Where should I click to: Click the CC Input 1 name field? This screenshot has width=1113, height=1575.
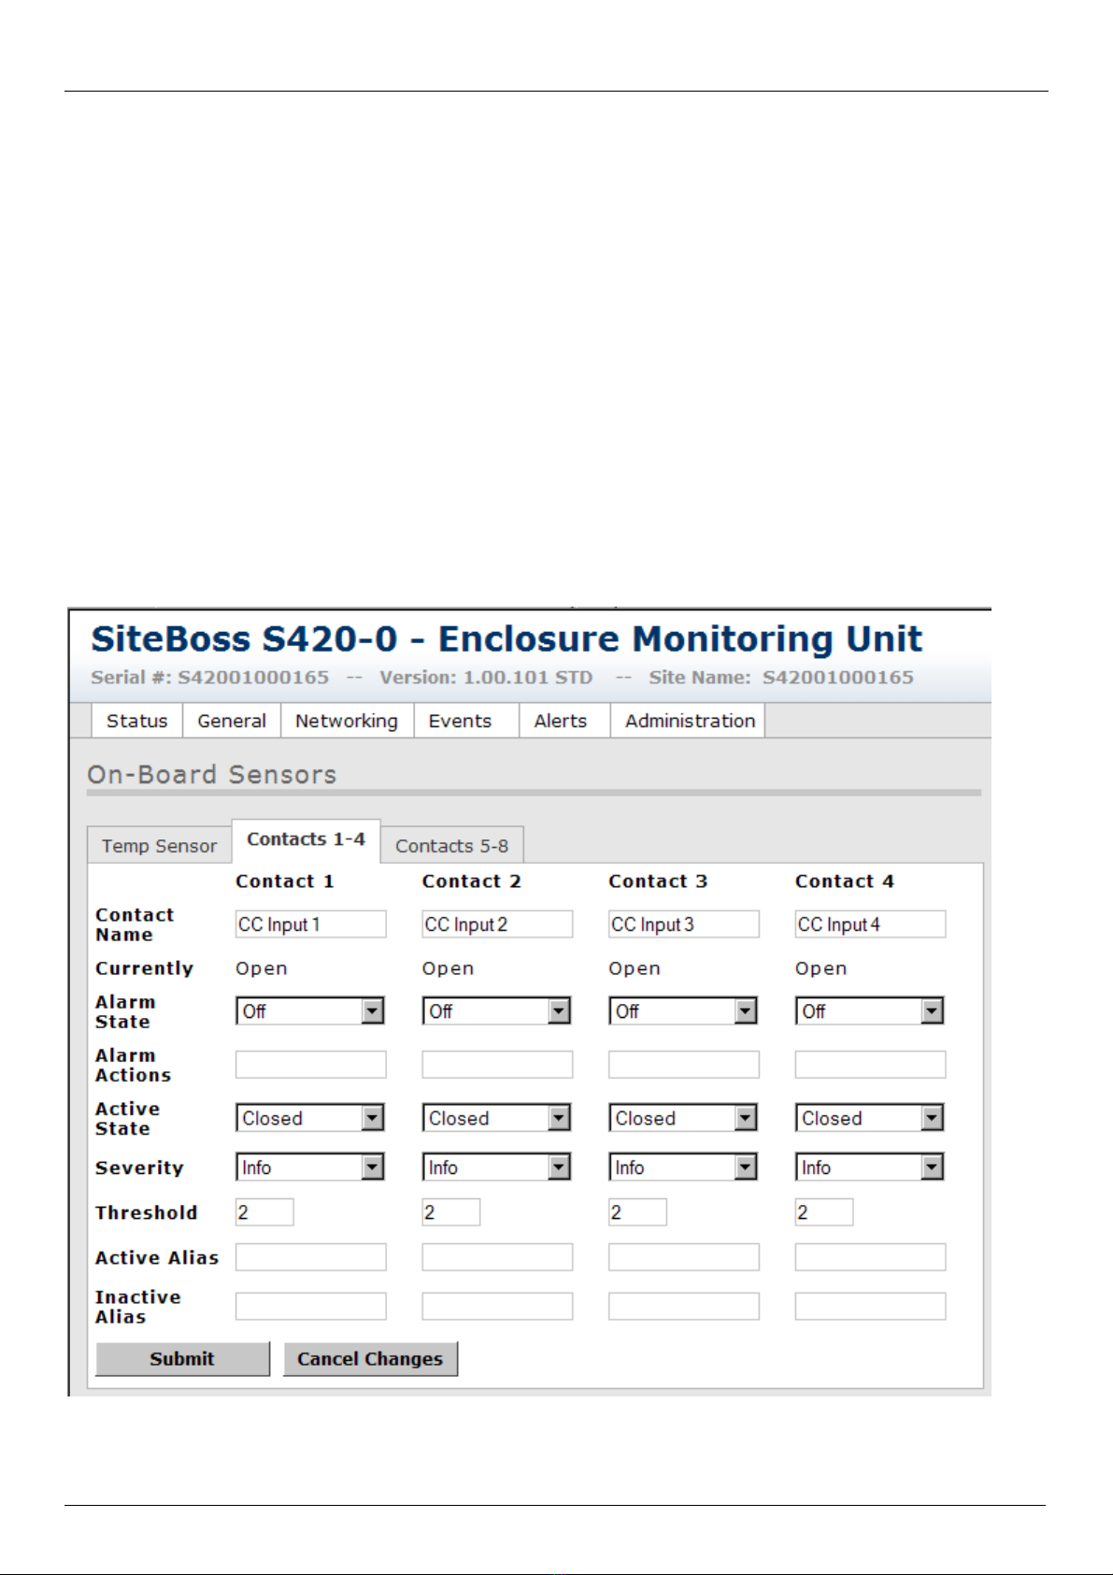pyautogui.click(x=310, y=924)
